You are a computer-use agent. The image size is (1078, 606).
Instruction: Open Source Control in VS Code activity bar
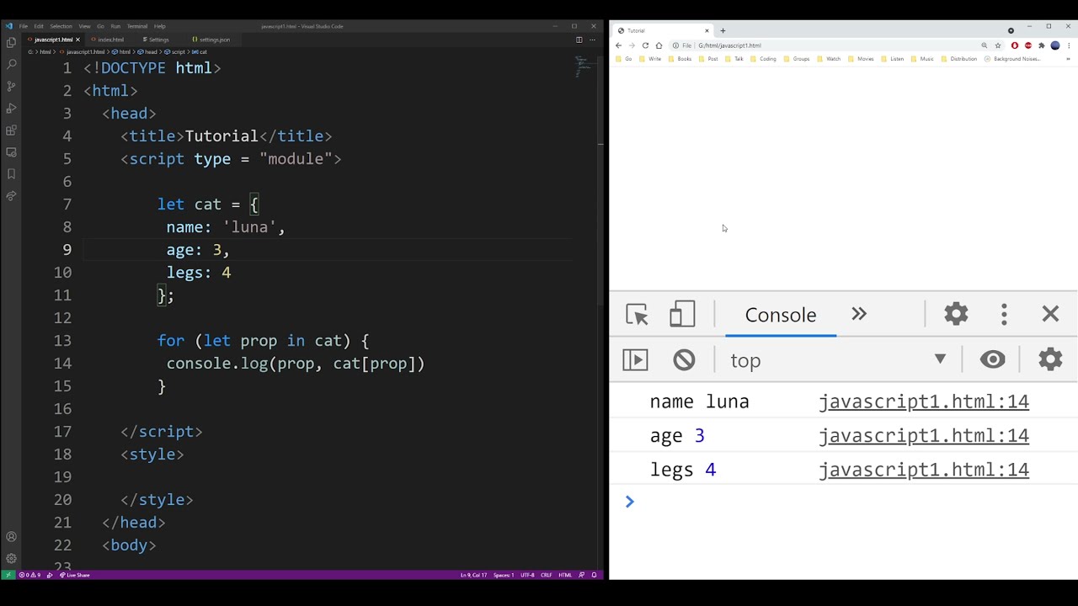(11, 86)
